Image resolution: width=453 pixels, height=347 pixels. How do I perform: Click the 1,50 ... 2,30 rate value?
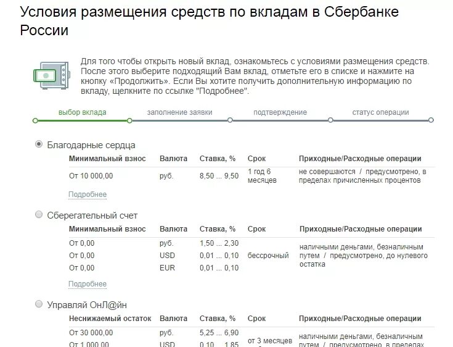219,243
